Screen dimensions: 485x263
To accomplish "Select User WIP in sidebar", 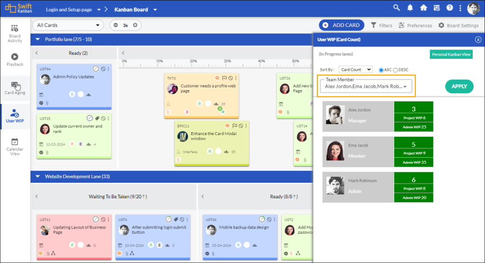I will click(x=15, y=116).
